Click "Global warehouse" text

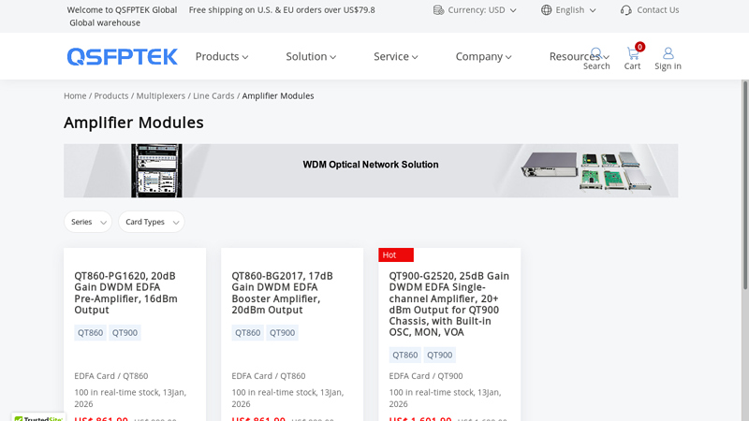pos(105,22)
